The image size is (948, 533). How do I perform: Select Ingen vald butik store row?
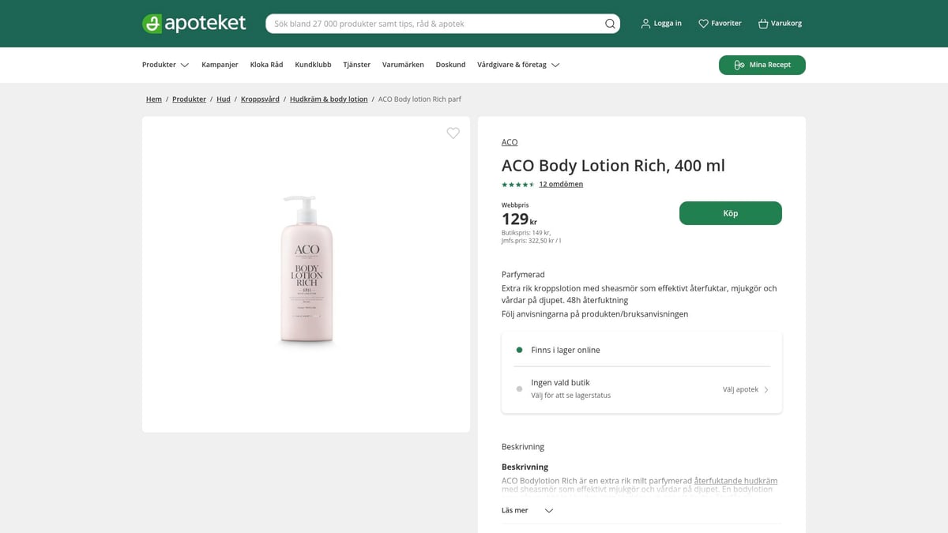641,388
